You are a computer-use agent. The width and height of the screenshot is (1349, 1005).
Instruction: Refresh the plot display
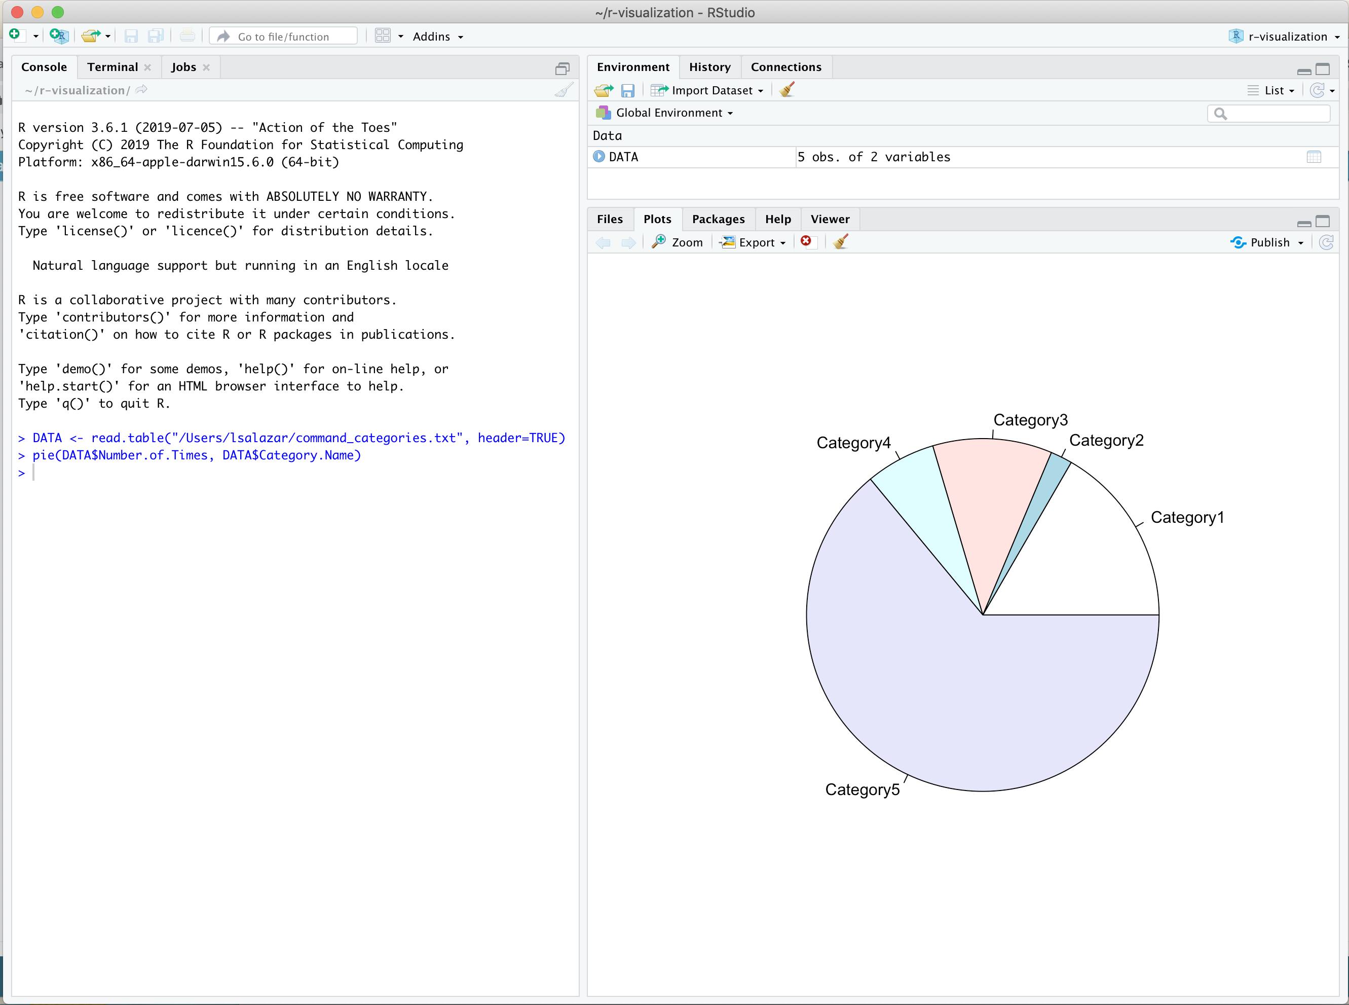tap(1327, 242)
